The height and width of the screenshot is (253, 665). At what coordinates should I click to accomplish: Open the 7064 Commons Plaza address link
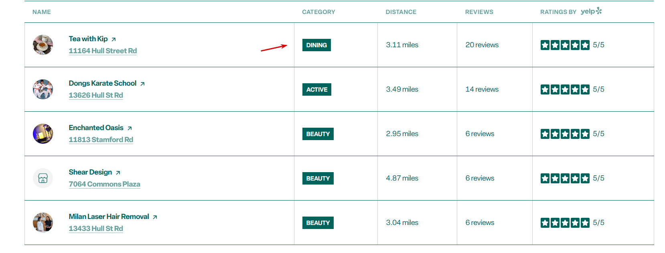[104, 184]
